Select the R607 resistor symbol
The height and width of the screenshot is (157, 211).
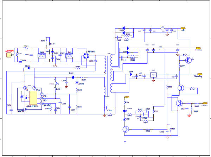point(83,77)
